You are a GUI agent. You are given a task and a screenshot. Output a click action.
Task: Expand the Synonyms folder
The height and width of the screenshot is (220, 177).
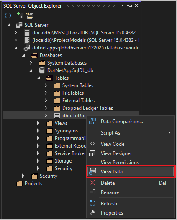[x=38, y=131]
